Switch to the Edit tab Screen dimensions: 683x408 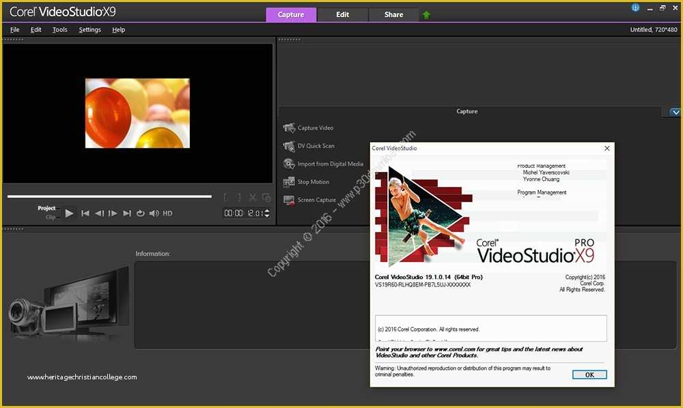(x=342, y=14)
